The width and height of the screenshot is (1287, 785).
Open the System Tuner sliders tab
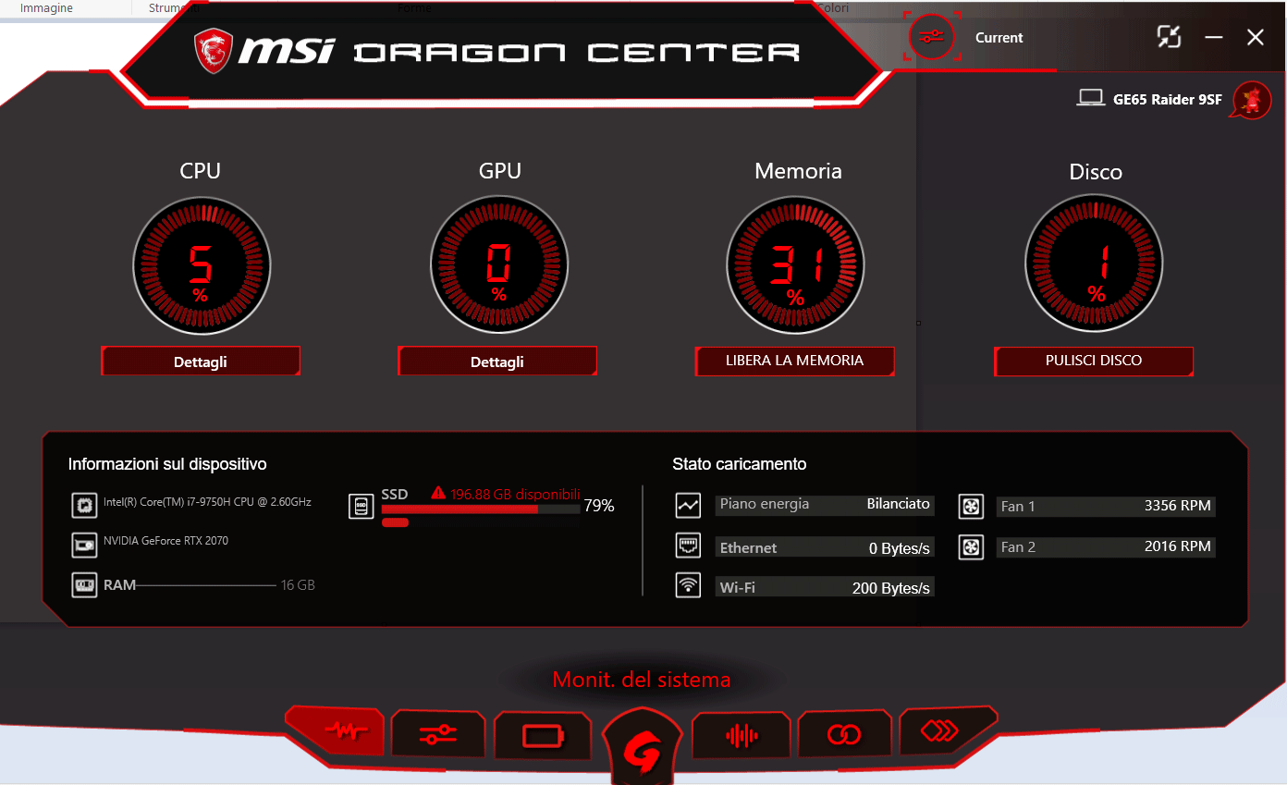pyautogui.click(x=437, y=735)
